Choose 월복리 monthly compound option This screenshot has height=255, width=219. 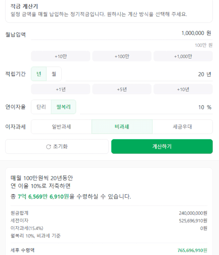click(64, 107)
